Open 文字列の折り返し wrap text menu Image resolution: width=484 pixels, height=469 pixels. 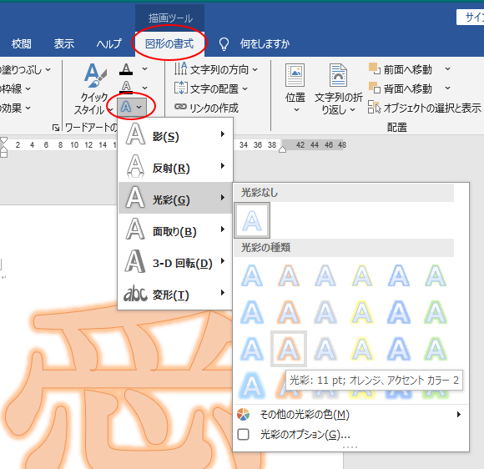[x=338, y=89]
